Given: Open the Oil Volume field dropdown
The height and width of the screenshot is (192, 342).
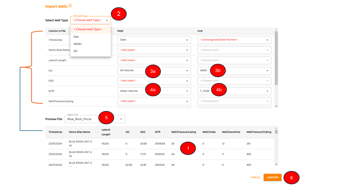Looking at the screenshot, I should point(187,71).
